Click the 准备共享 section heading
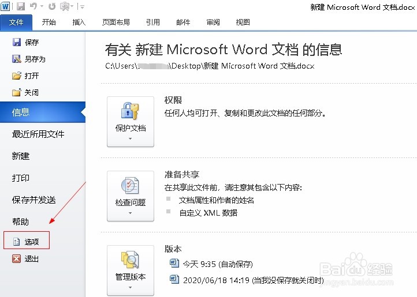Image resolution: width=417 pixels, height=297 pixels. coord(182,175)
